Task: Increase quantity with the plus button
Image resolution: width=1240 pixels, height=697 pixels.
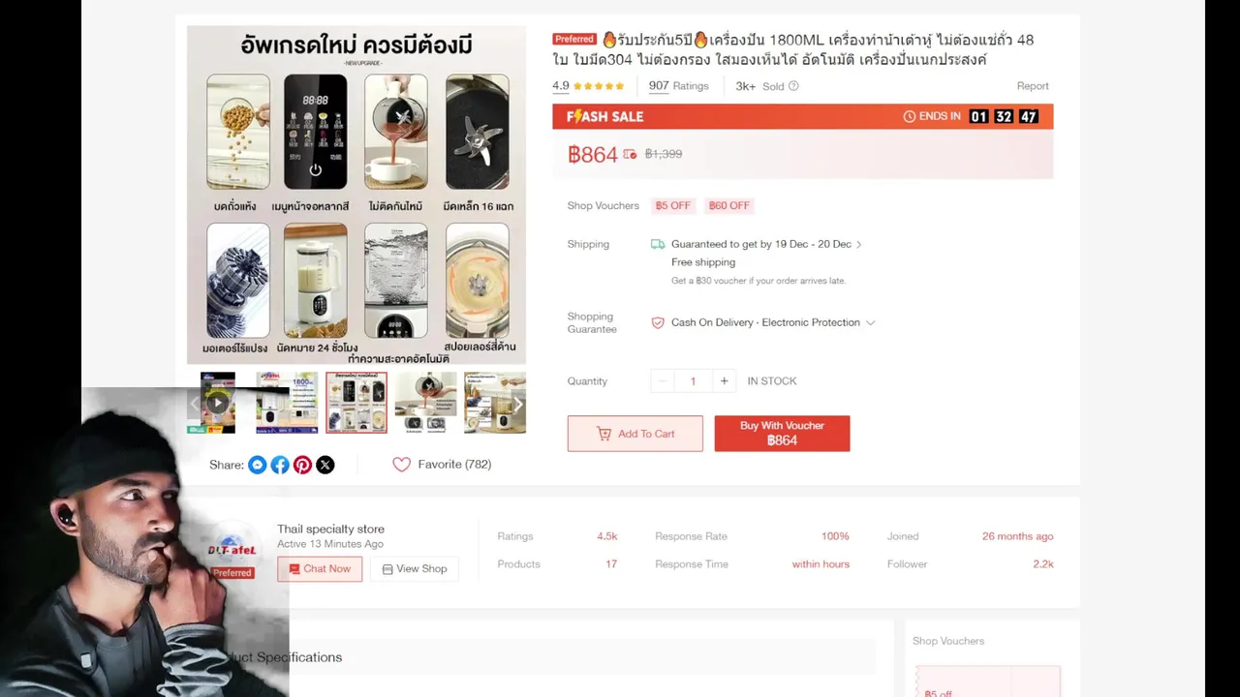Action: click(x=724, y=381)
